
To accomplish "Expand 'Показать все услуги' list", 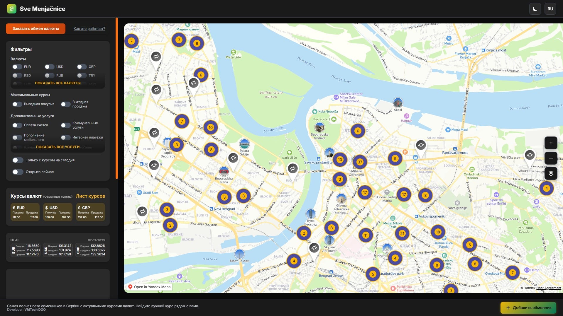I will tap(58, 147).
